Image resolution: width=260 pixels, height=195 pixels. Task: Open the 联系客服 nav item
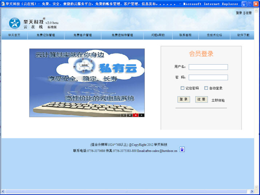point(185,35)
